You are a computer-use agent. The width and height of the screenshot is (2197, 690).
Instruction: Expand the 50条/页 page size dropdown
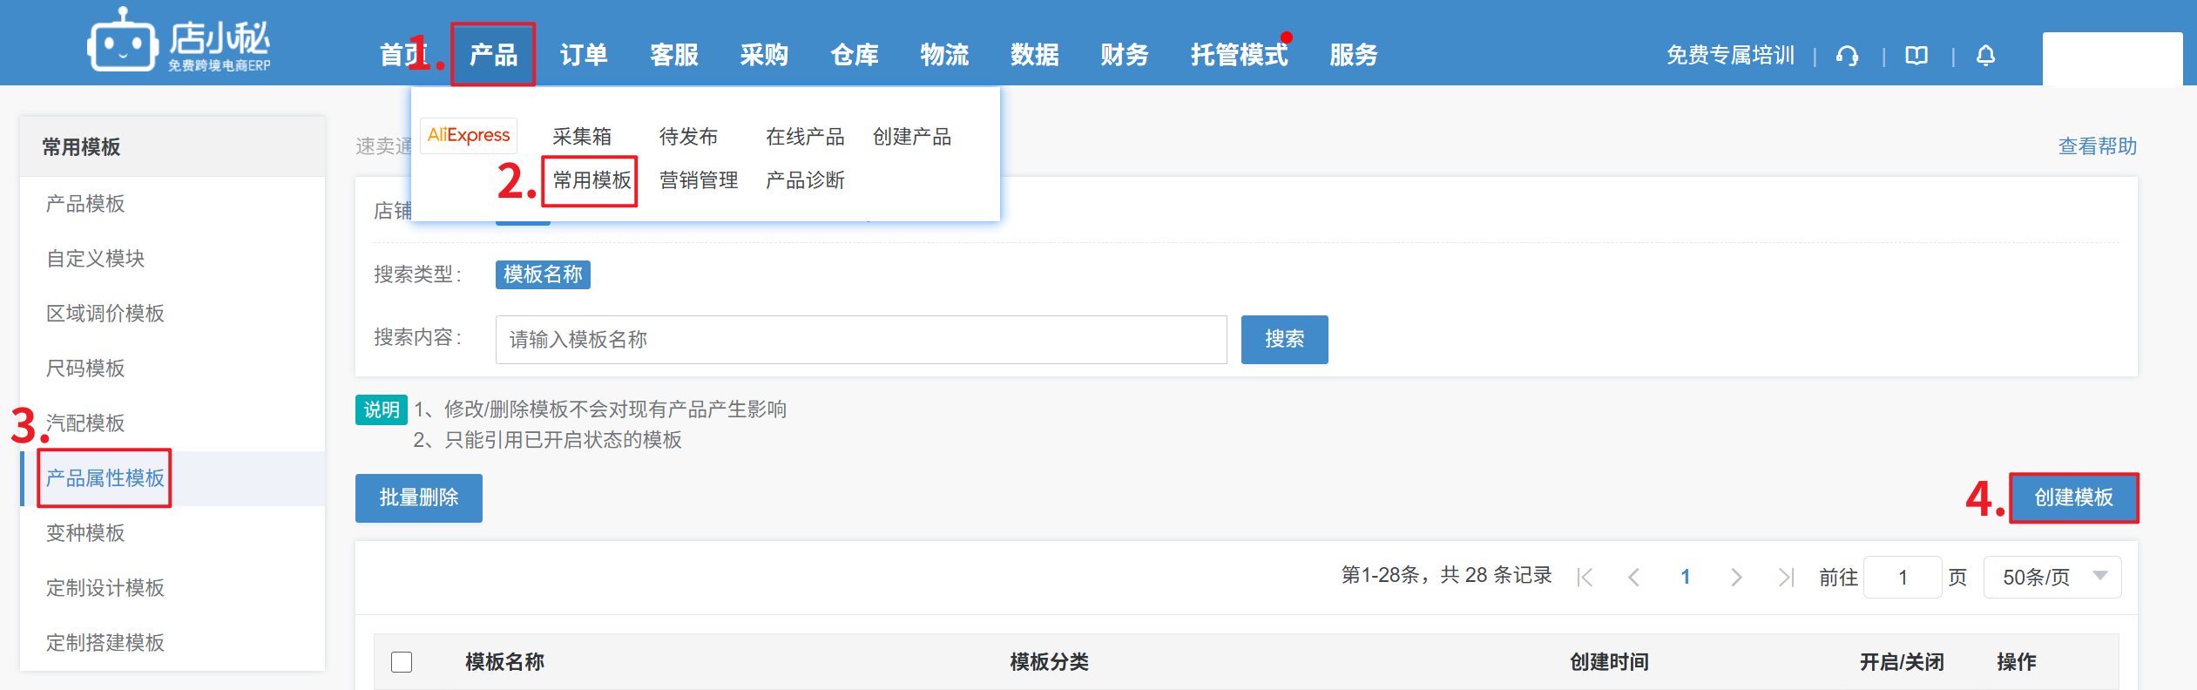pos(2052,577)
